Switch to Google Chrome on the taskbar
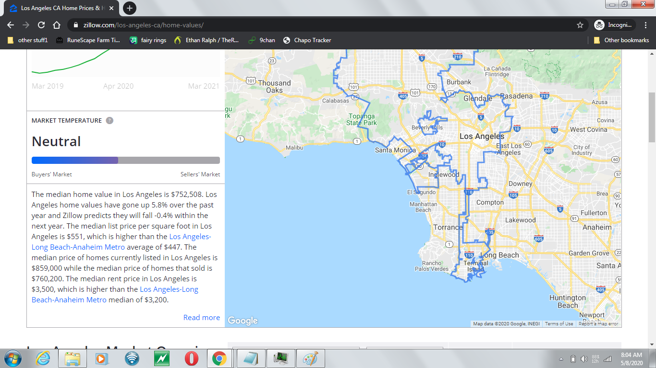This screenshot has height=368, width=656. tap(220, 358)
